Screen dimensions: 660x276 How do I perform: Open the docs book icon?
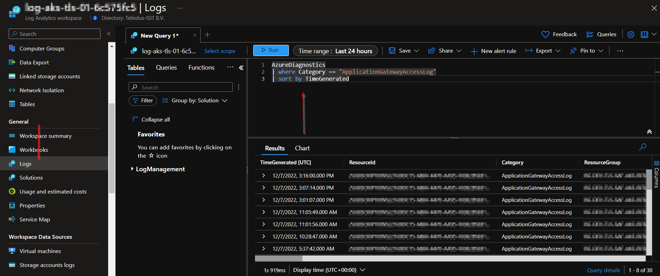click(x=644, y=34)
